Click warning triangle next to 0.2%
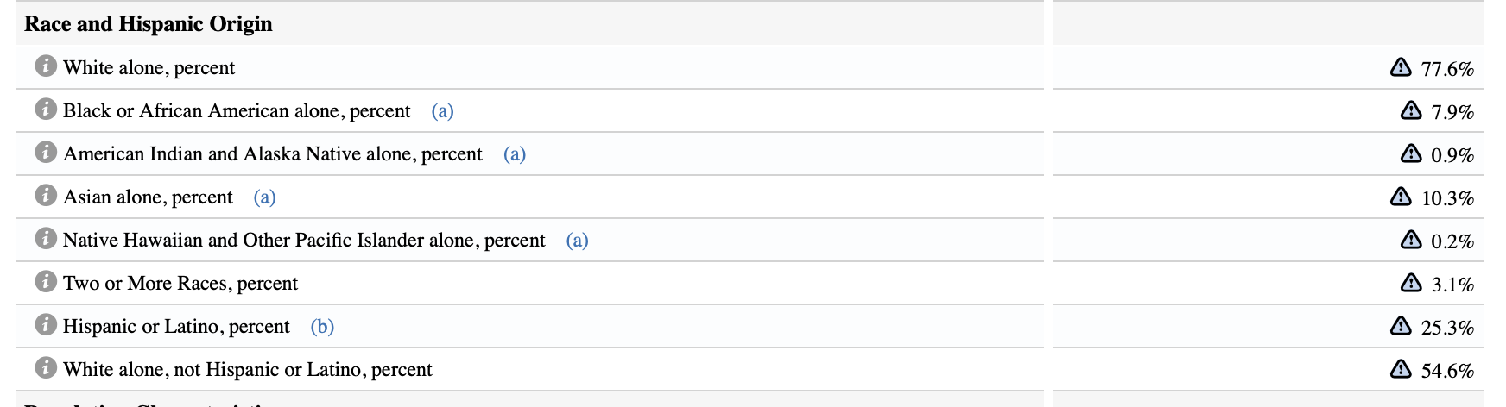 [1411, 240]
